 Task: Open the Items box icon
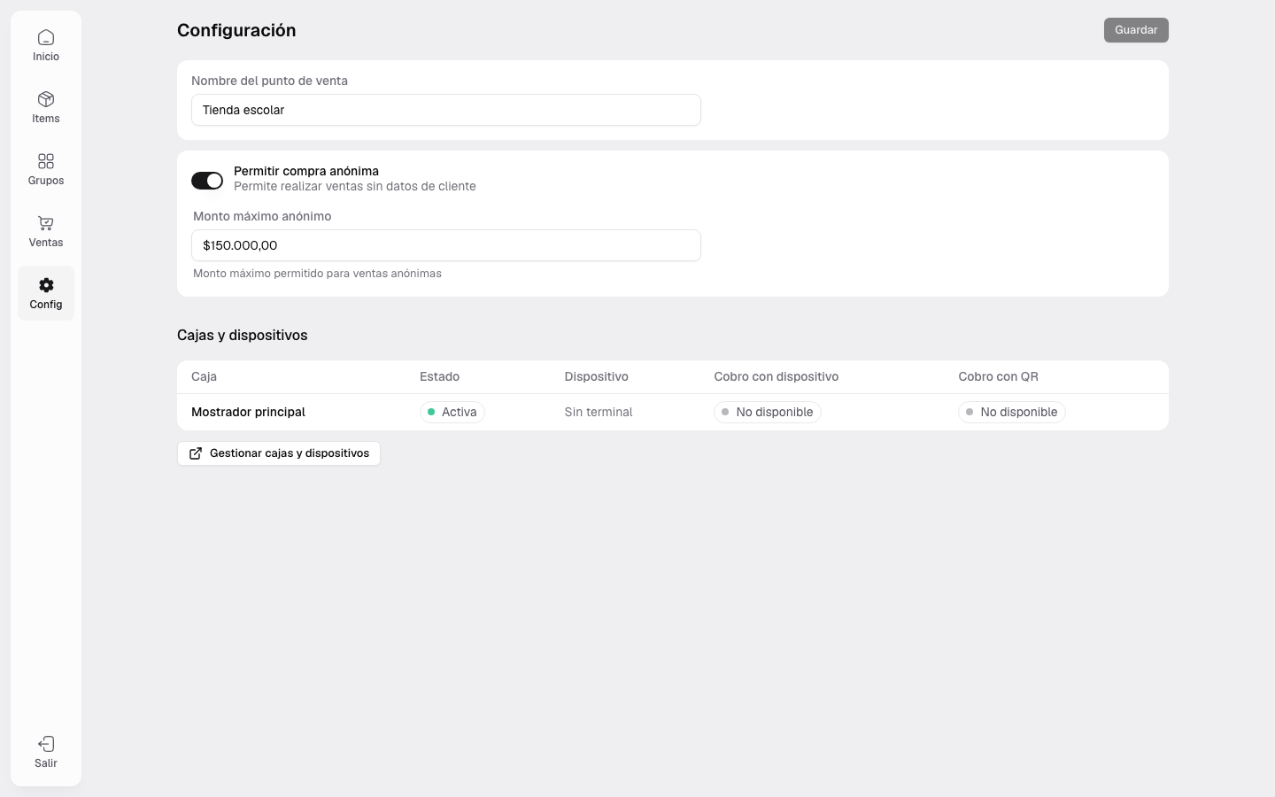pos(46,99)
